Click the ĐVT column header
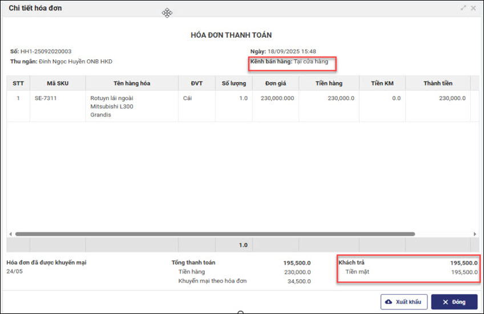 196,83
